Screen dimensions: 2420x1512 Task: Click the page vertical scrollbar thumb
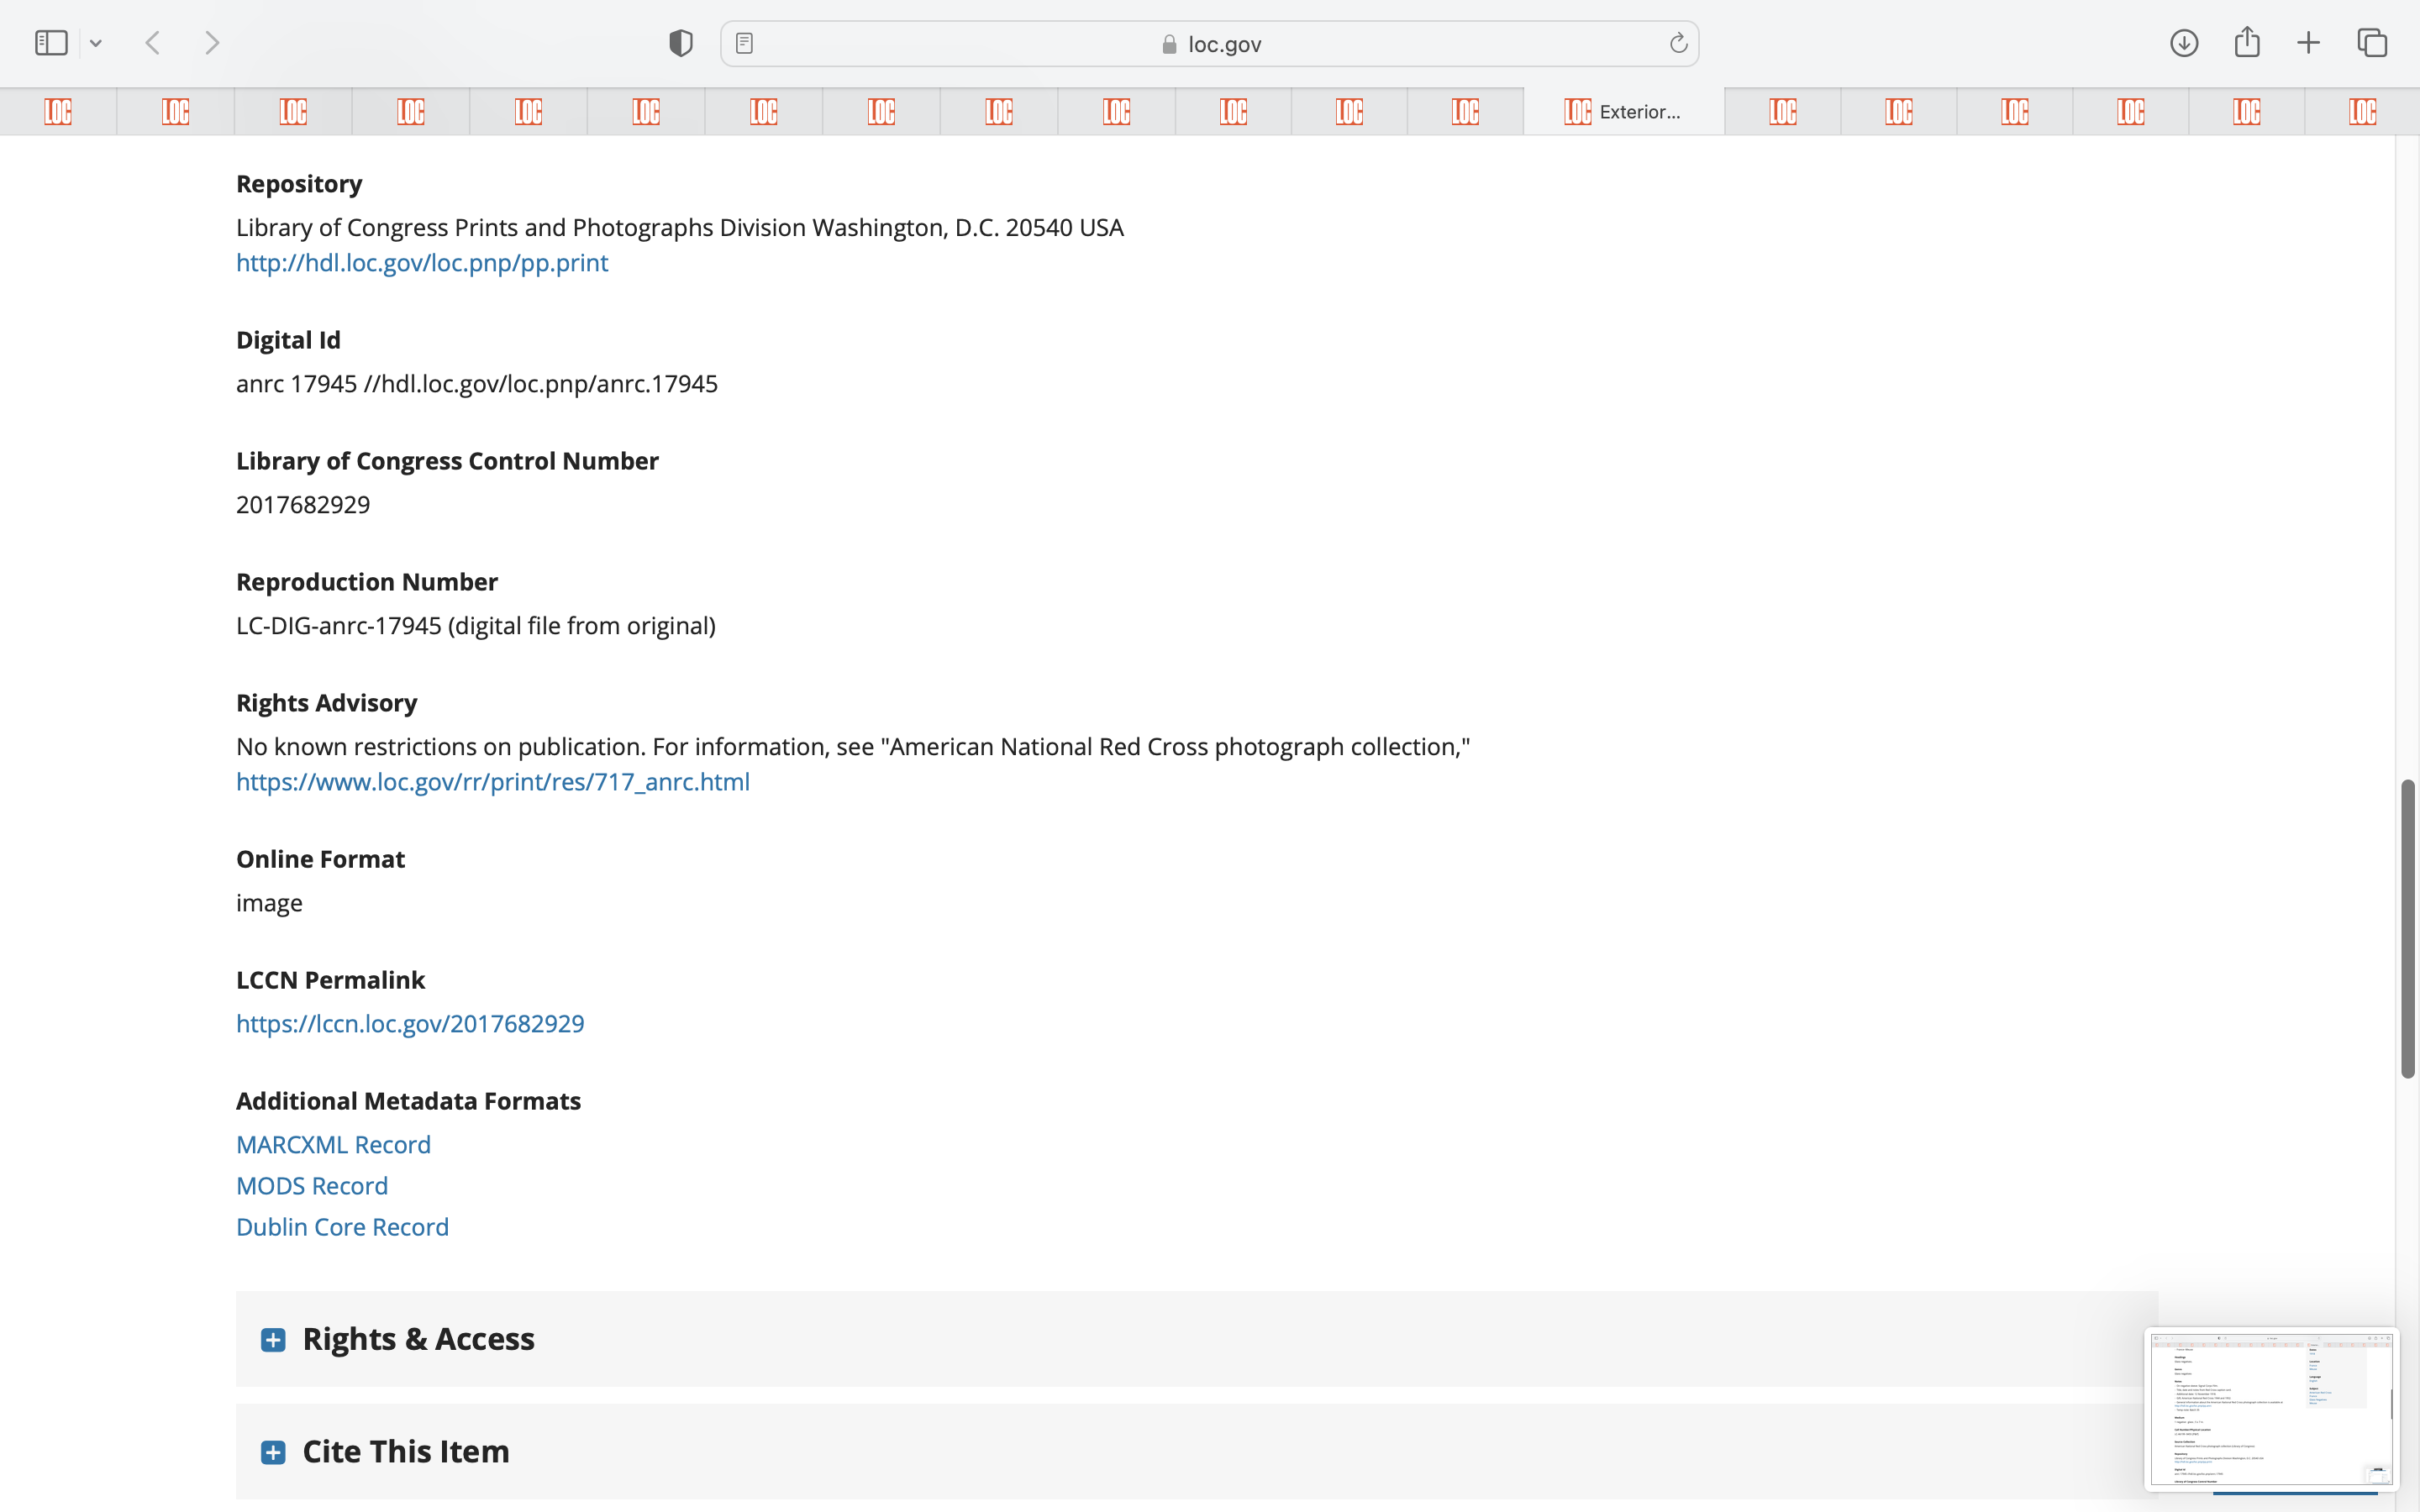(2407, 928)
